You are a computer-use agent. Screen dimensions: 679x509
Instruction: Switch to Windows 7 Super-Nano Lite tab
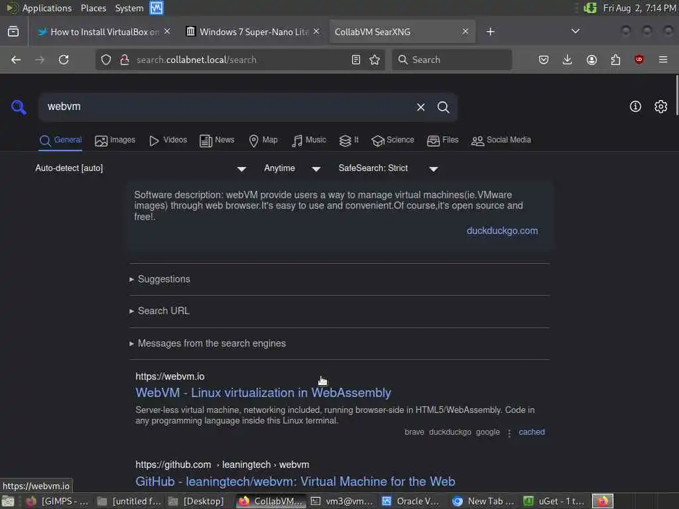pos(253,32)
